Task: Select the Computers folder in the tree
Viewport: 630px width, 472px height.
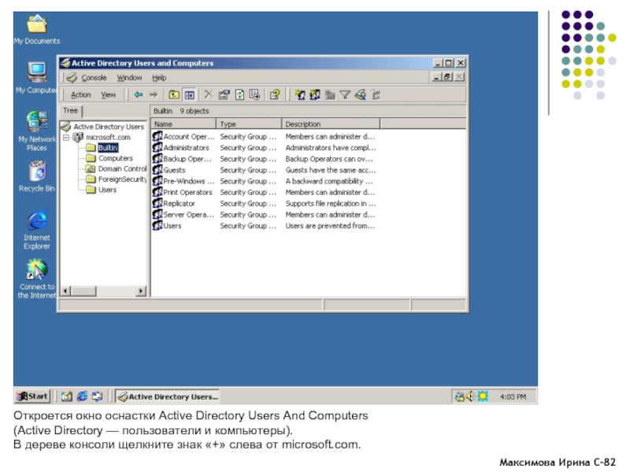Action: 115,158
